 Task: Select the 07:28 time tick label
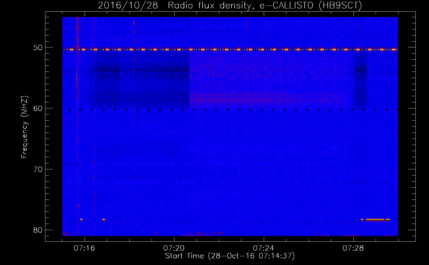coord(353,248)
